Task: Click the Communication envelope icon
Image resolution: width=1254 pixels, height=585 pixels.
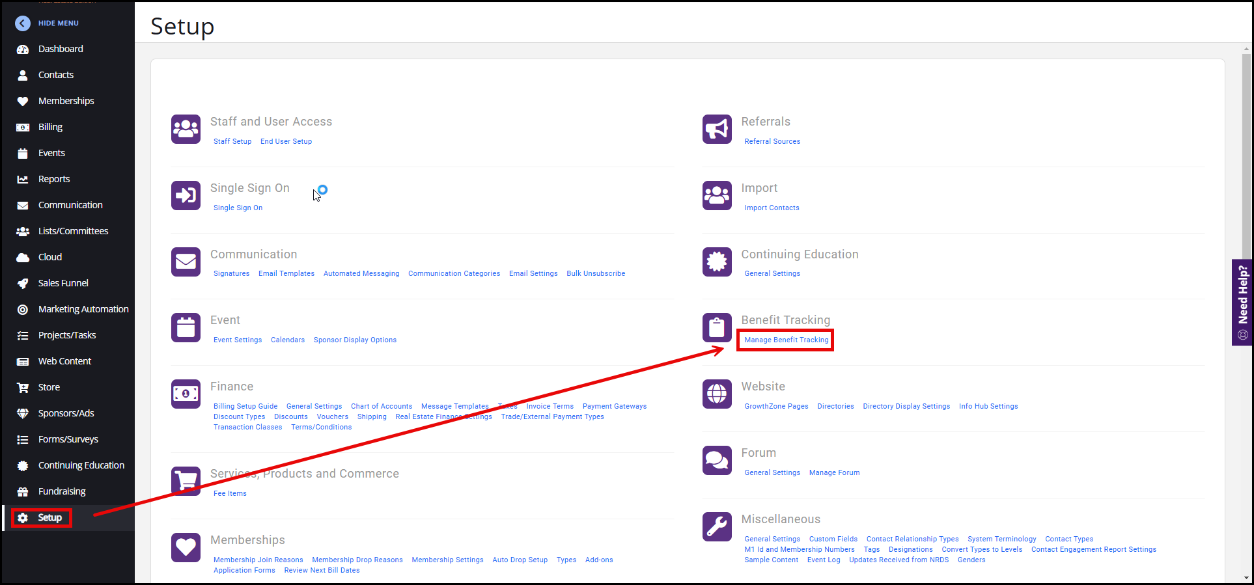Action: [x=186, y=262]
